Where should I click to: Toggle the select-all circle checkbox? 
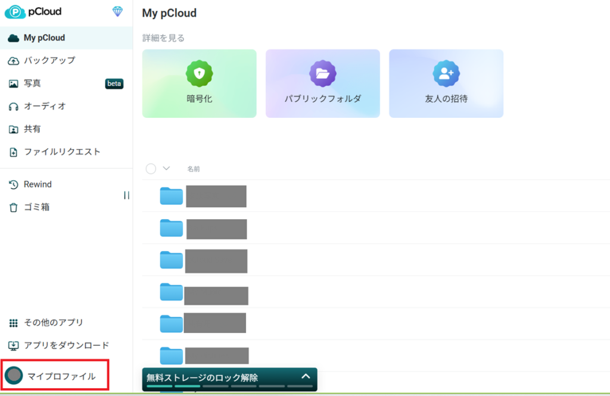click(151, 169)
